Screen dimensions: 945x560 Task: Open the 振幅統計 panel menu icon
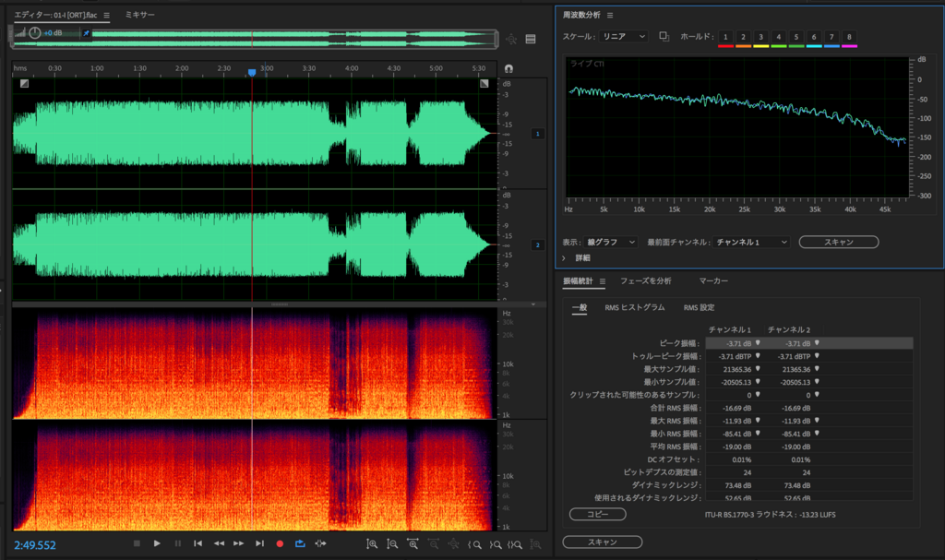point(603,281)
